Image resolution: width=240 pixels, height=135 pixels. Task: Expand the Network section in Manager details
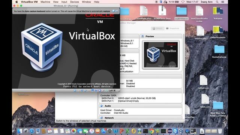(140, 118)
